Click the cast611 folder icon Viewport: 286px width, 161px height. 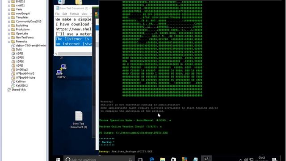coord(13,5)
